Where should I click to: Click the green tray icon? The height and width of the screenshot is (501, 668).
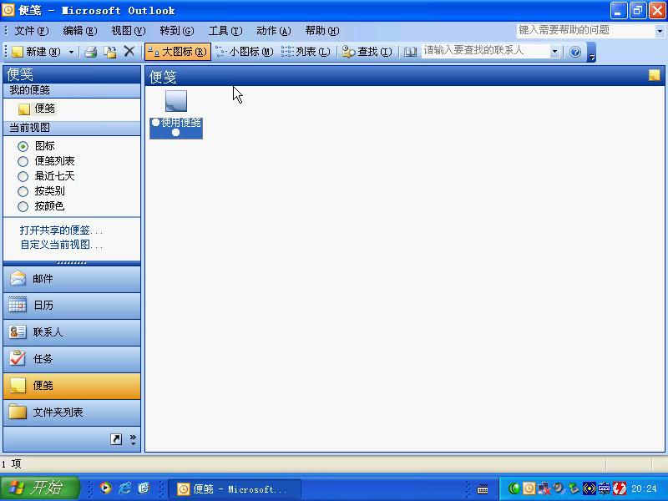514,488
